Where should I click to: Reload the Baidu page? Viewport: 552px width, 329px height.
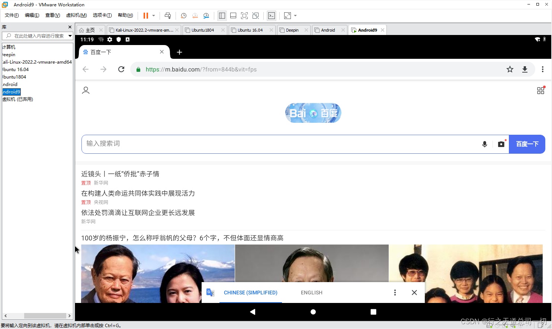121,69
